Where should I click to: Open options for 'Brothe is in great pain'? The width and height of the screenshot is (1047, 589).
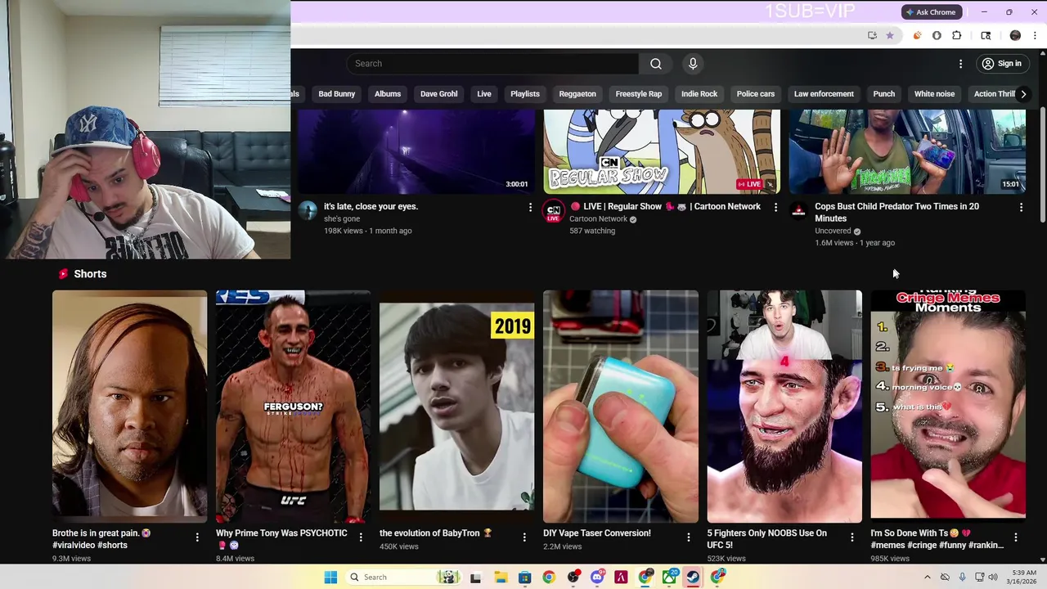click(x=197, y=537)
